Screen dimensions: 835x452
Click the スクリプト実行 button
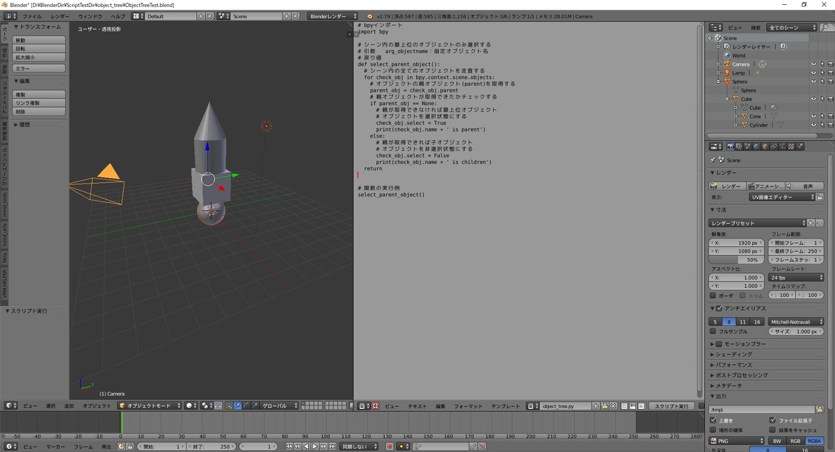(671, 406)
